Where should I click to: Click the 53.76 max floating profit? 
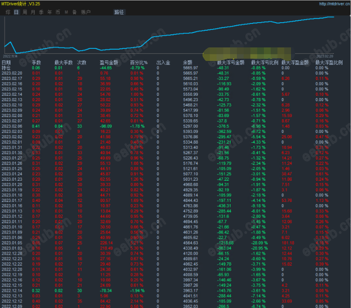tap(287, 201)
